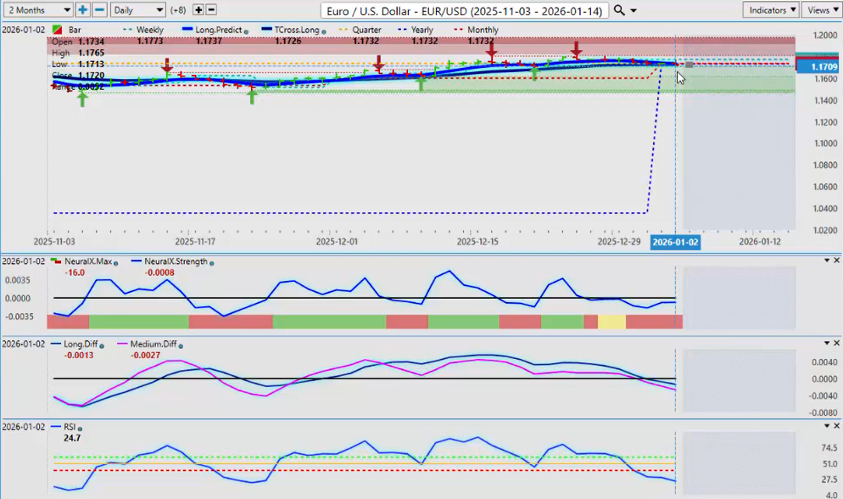This screenshot has height=499, width=843.
Task: Toggle the Long.Predict indicator legend
Action: click(214, 30)
